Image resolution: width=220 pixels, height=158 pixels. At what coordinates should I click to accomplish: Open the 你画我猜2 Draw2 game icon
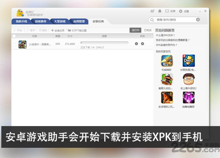point(189,61)
